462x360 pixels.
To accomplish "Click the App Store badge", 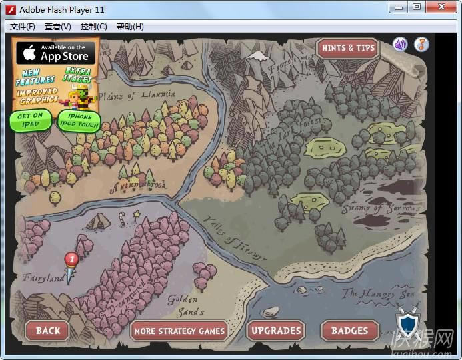I will click(55, 53).
